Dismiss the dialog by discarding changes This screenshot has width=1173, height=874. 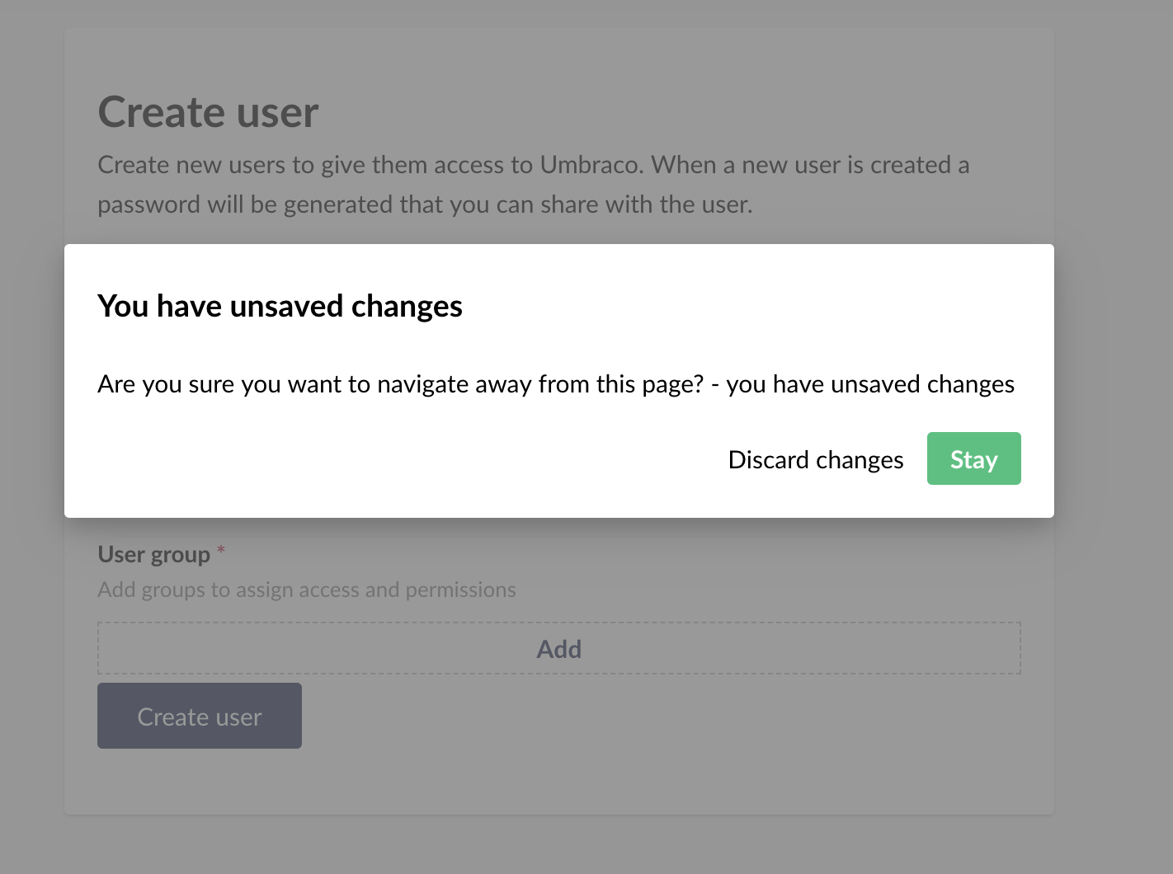coord(815,459)
